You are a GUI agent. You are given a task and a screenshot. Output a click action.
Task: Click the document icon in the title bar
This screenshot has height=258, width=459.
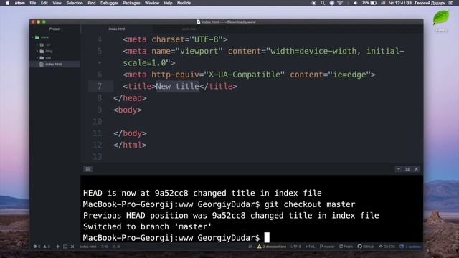pyautogui.click(x=199, y=22)
